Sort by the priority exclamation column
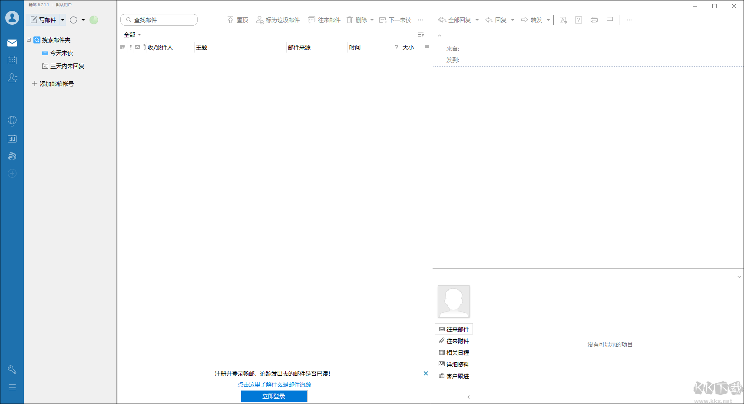The width and height of the screenshot is (744, 404). point(131,47)
